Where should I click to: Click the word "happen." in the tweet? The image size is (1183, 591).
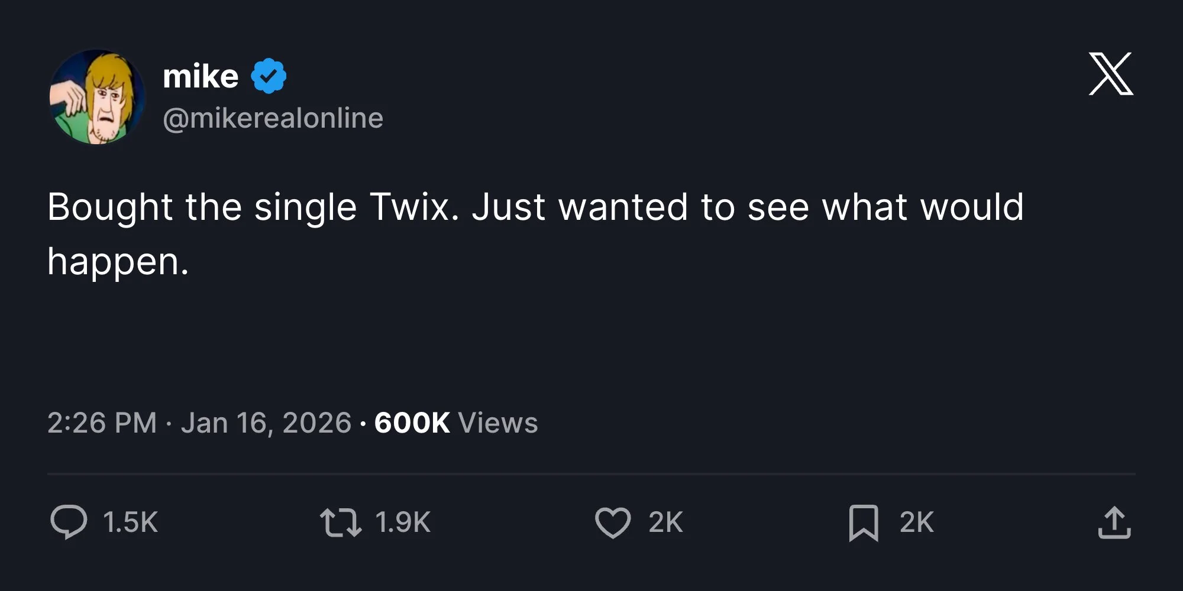(x=118, y=262)
